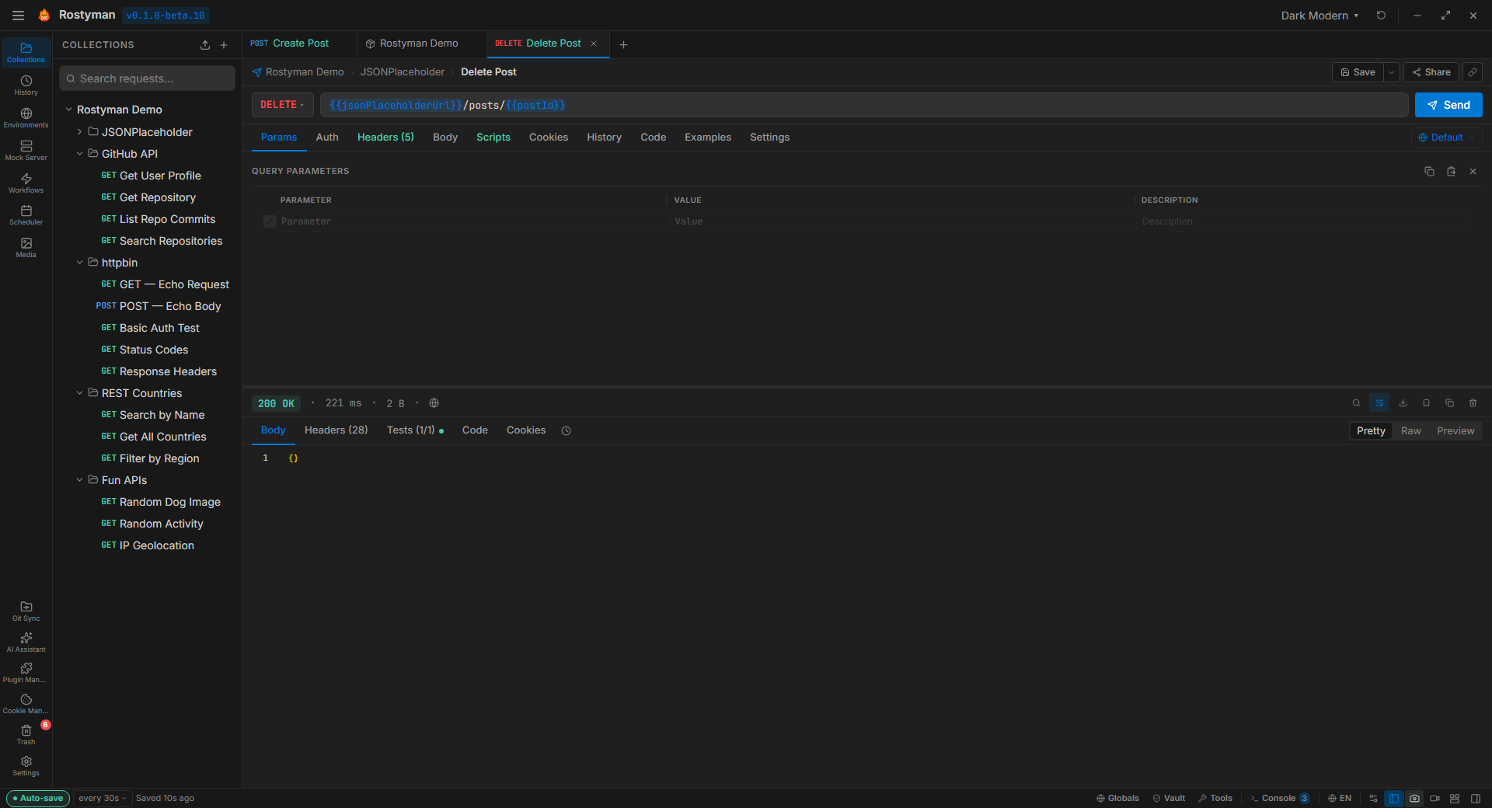Image resolution: width=1492 pixels, height=808 pixels.
Task: Open the DELETE method dropdown
Action: (282, 105)
